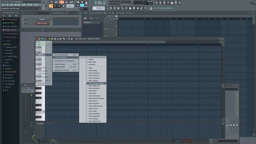Select the Black Notes scale option
The height and width of the screenshot is (144, 256).
(96, 62)
